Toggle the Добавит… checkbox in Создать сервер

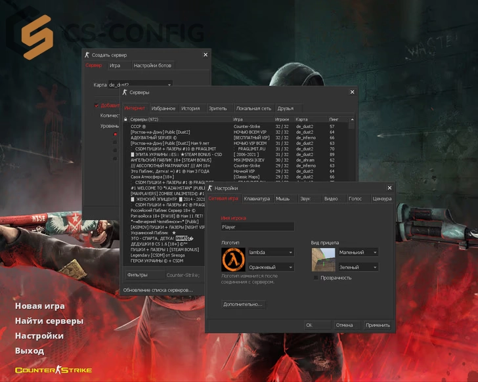(97, 106)
